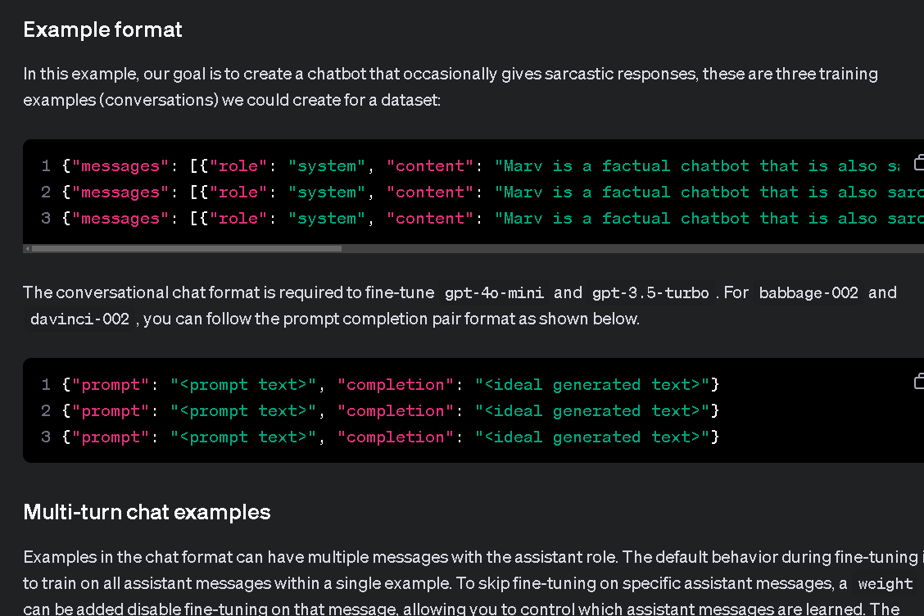The height and width of the screenshot is (616, 924).
Task: Click line number 1 in messages code block
Action: click(x=46, y=166)
